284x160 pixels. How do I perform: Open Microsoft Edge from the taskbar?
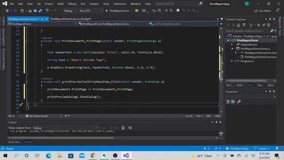tap(48, 156)
